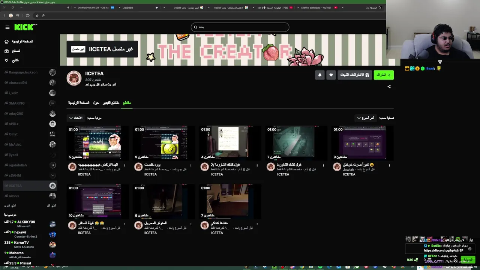
Task: Open oday290 in followed channels
Action: (x=30, y=114)
